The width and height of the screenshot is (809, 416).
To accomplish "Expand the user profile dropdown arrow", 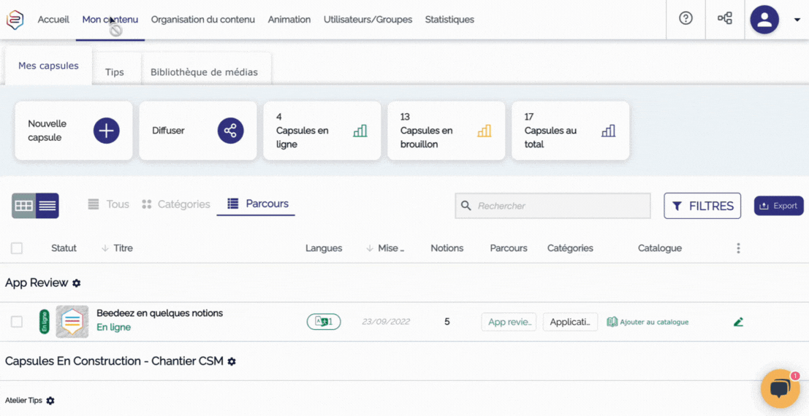I will click(x=797, y=20).
